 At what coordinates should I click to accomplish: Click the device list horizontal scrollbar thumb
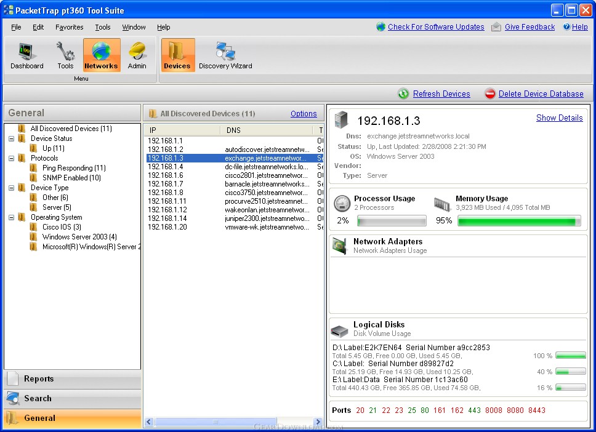click(x=215, y=422)
